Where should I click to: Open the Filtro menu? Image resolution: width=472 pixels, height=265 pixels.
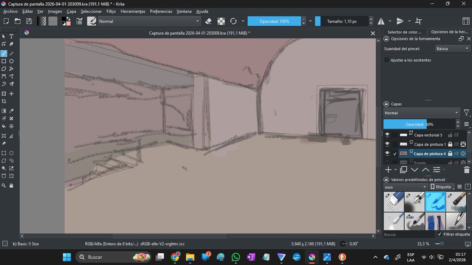(111, 11)
